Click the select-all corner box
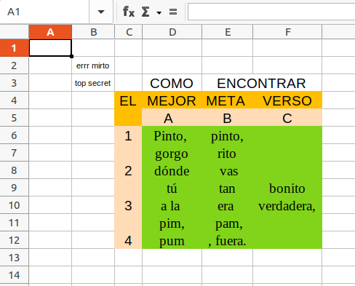The image size is (355, 286). 14,32
